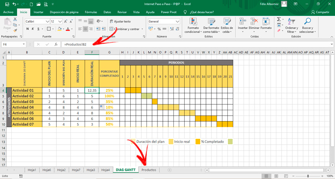Click the percent style icon
The width and height of the screenshot is (335, 179).
159,29
